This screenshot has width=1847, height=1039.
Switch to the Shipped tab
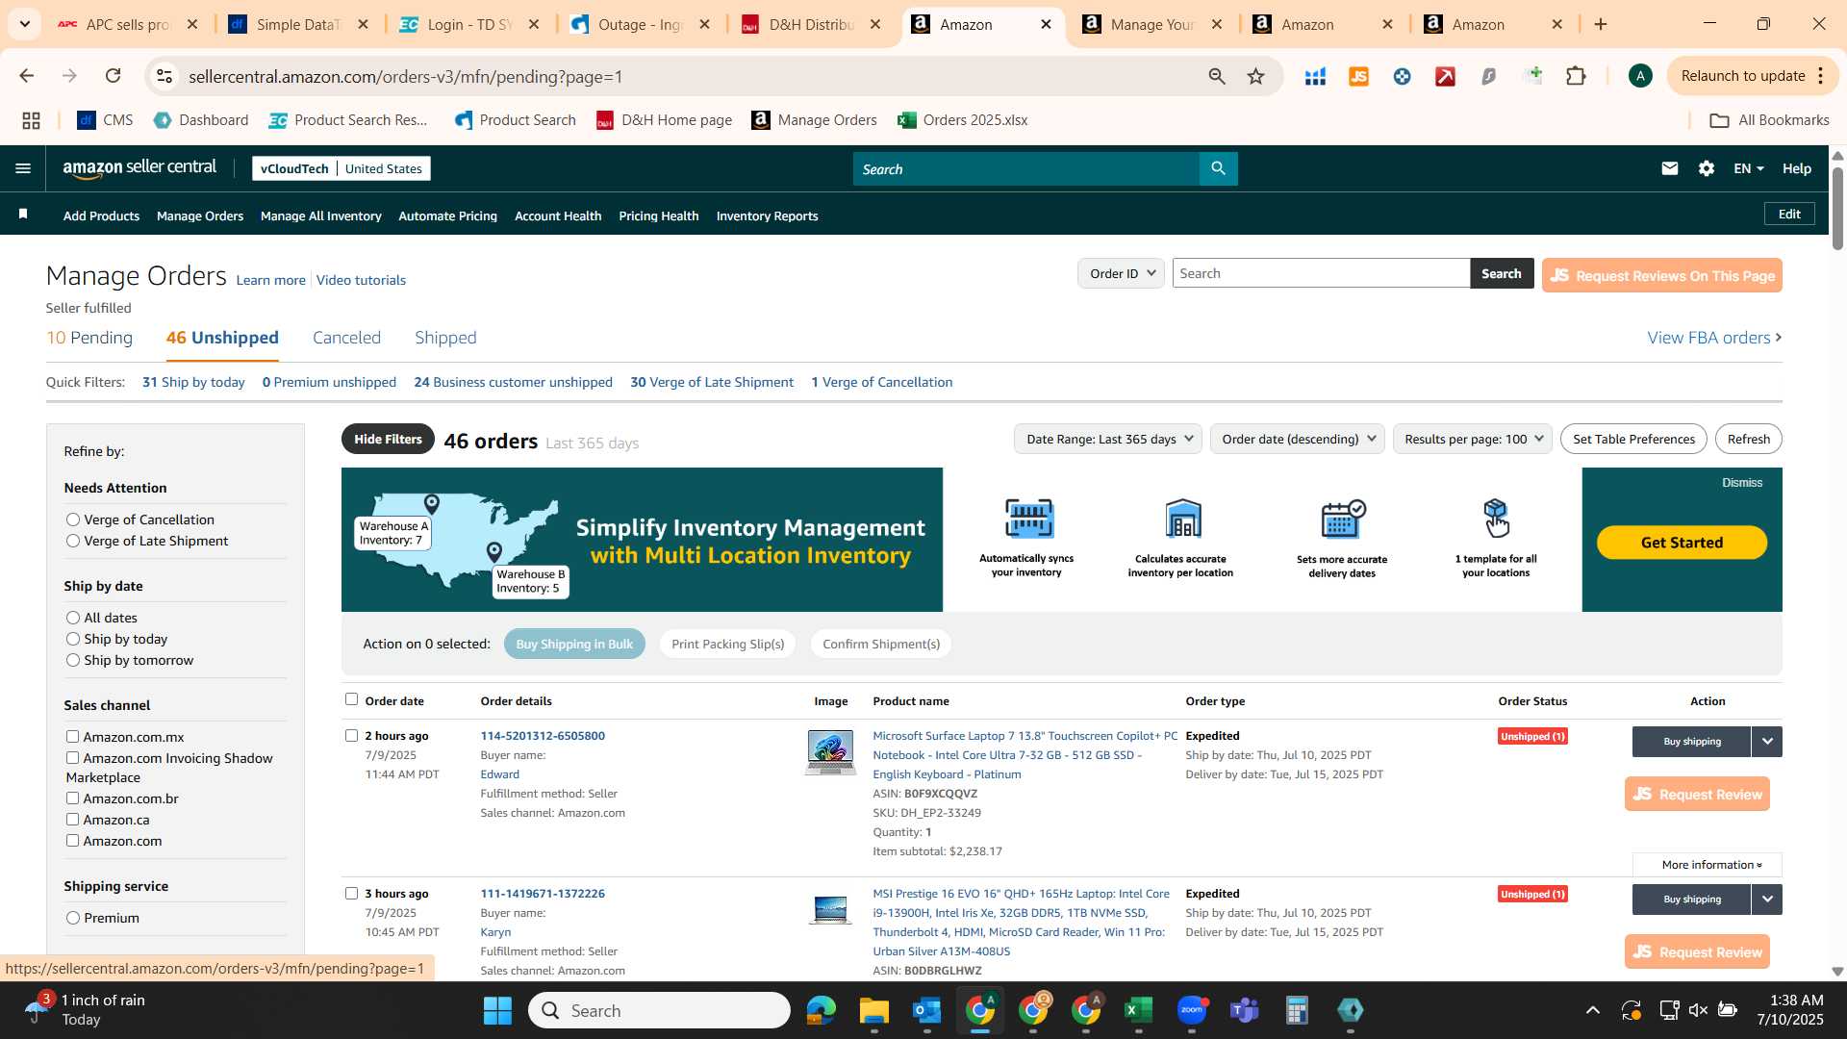pyautogui.click(x=445, y=338)
